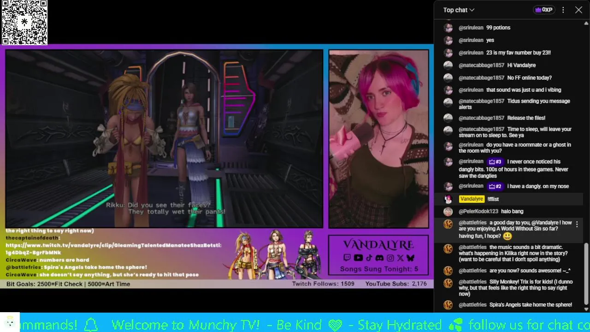
Task: Click 'Songs Sung Tonight: 5' counter
Action: 379,269
